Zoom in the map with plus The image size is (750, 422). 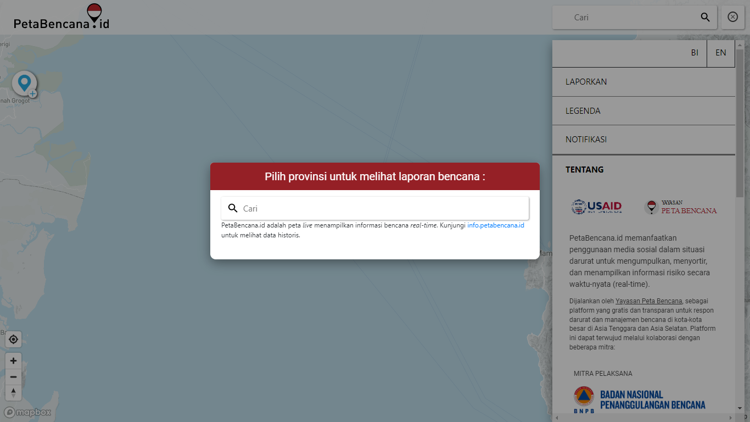(13, 361)
